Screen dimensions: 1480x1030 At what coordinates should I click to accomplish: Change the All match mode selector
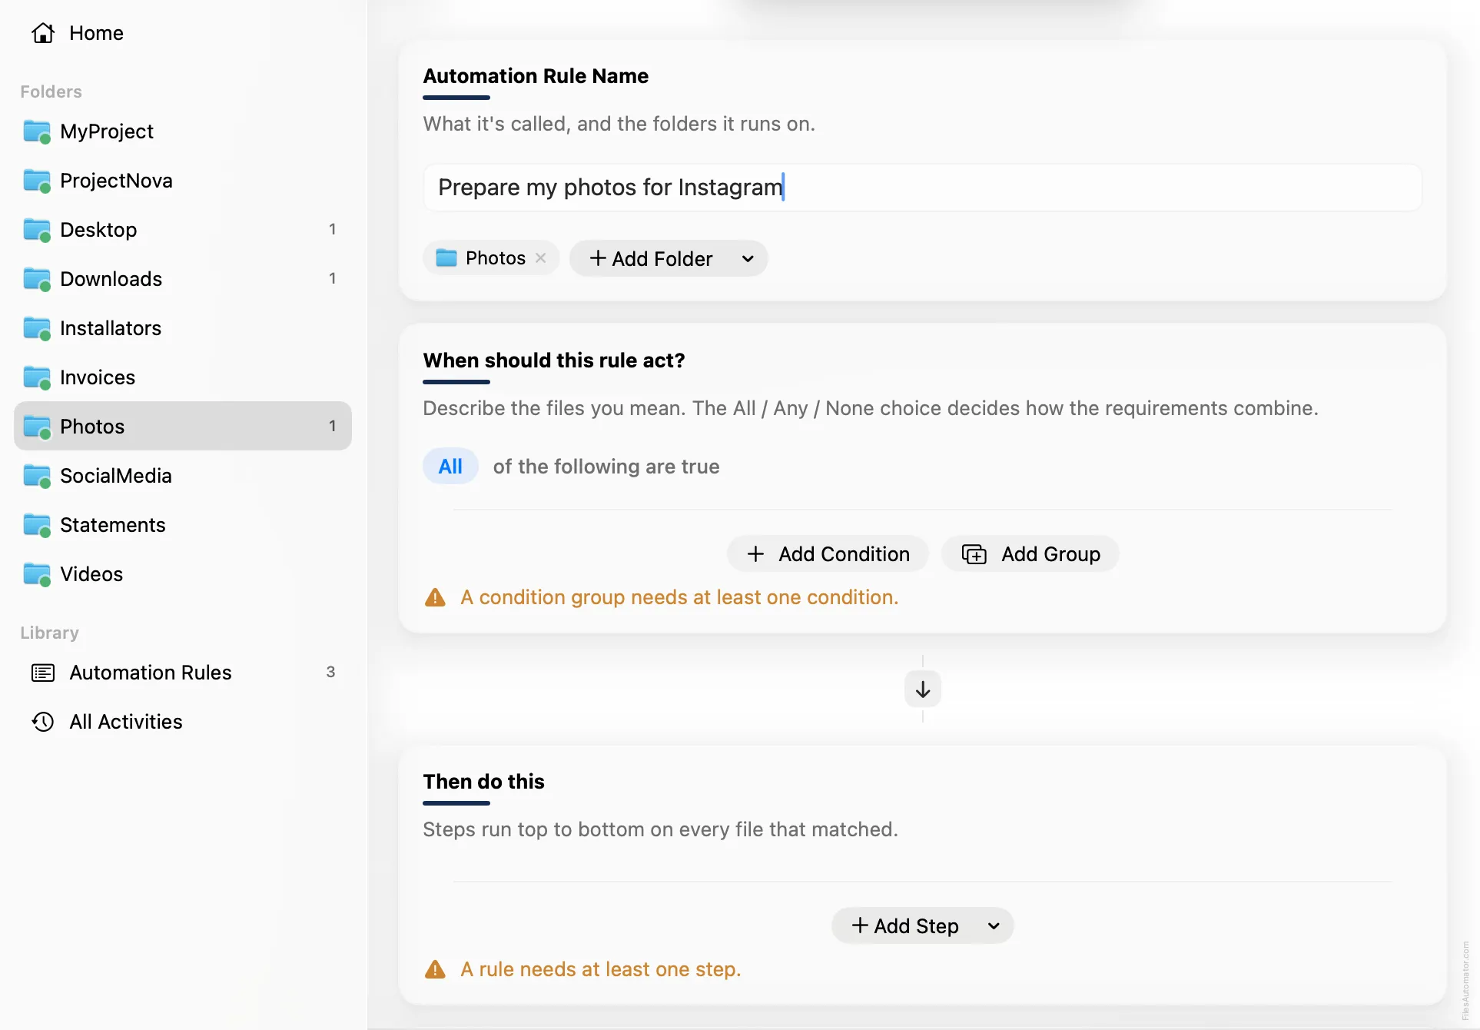click(x=450, y=467)
